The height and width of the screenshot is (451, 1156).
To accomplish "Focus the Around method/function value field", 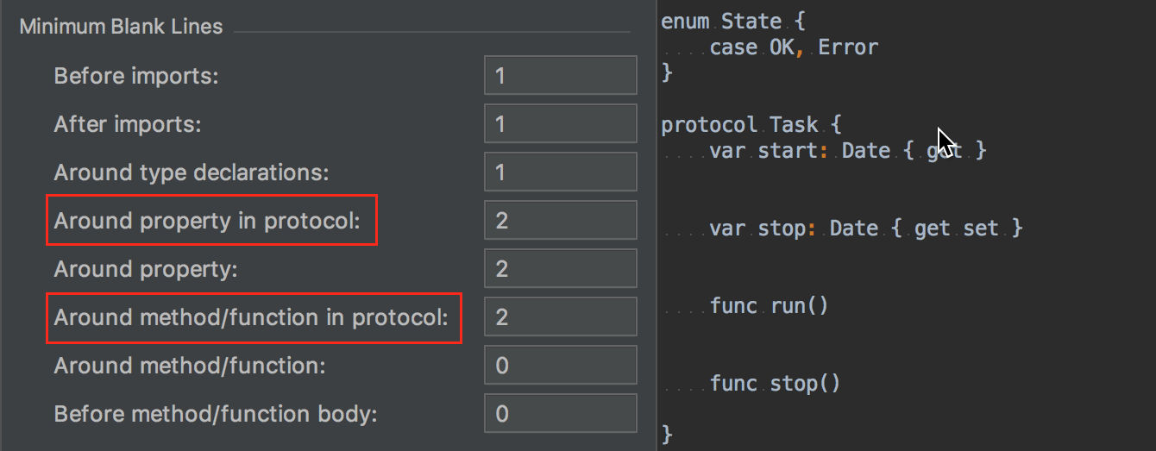I will click(561, 366).
